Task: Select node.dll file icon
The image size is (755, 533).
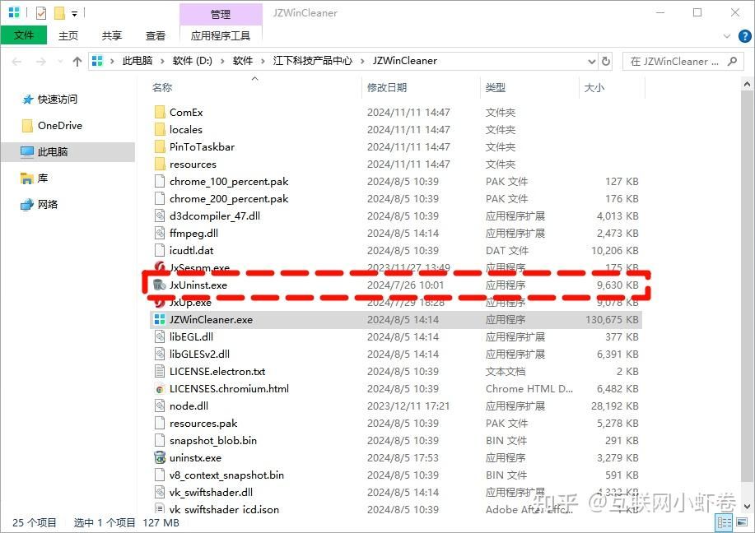Action: pyautogui.click(x=160, y=406)
